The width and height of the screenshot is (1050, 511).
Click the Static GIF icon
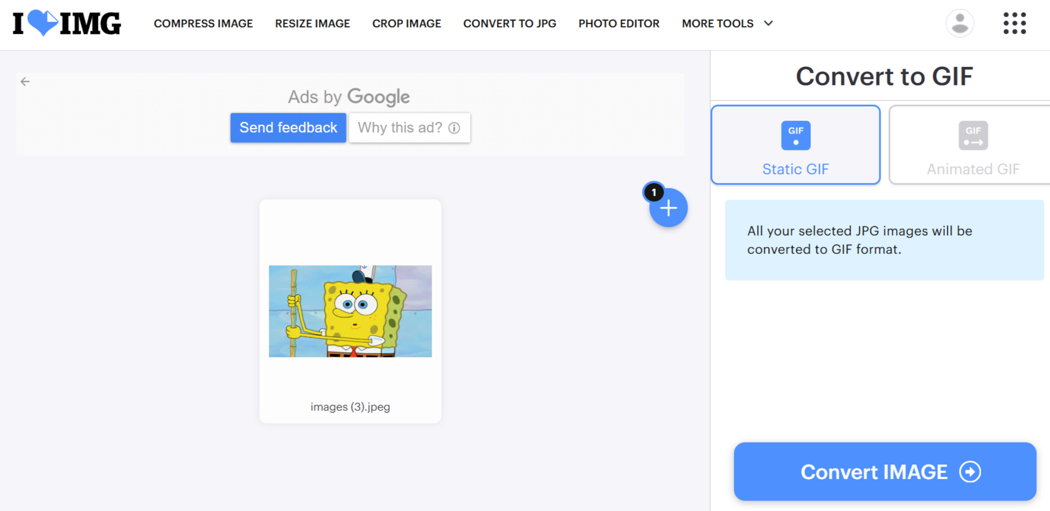(795, 135)
